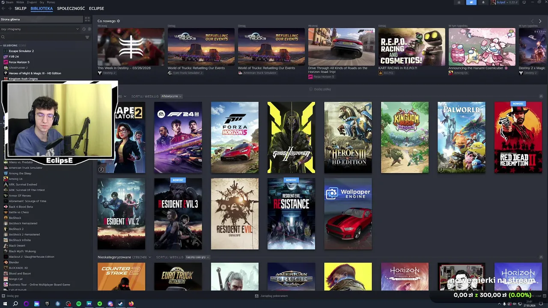Open the Gry menu
This screenshot has height=308, width=548.
coord(42,2)
